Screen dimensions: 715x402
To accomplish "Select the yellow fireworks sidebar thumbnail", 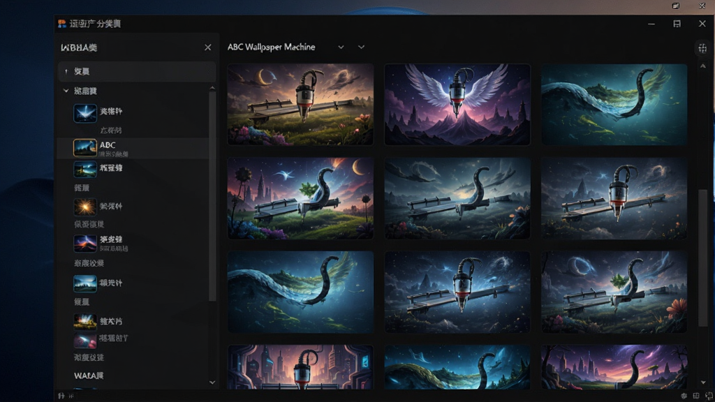I will coord(85,321).
